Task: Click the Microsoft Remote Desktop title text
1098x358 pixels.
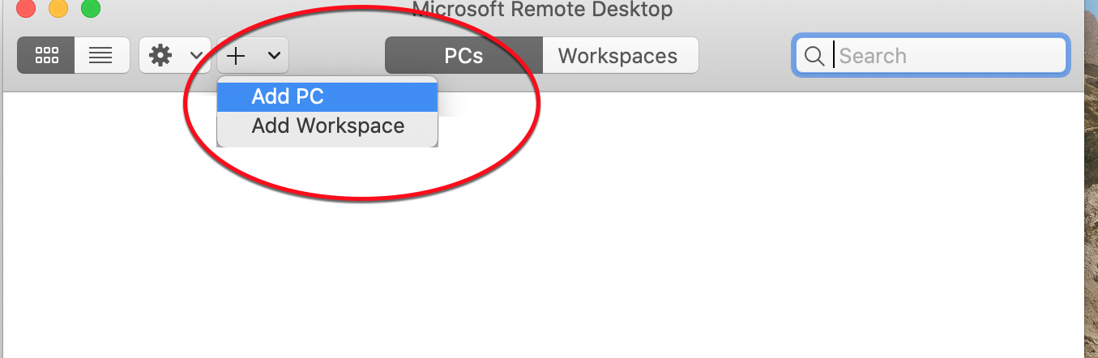Action: (x=542, y=10)
